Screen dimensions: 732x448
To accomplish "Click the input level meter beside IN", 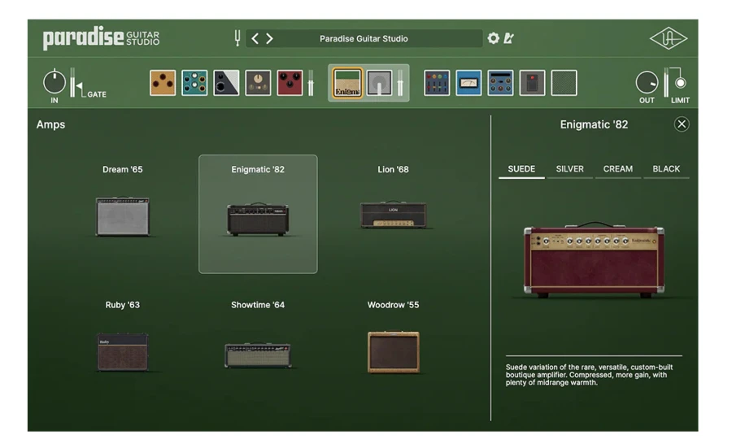I will pyautogui.click(x=72, y=83).
